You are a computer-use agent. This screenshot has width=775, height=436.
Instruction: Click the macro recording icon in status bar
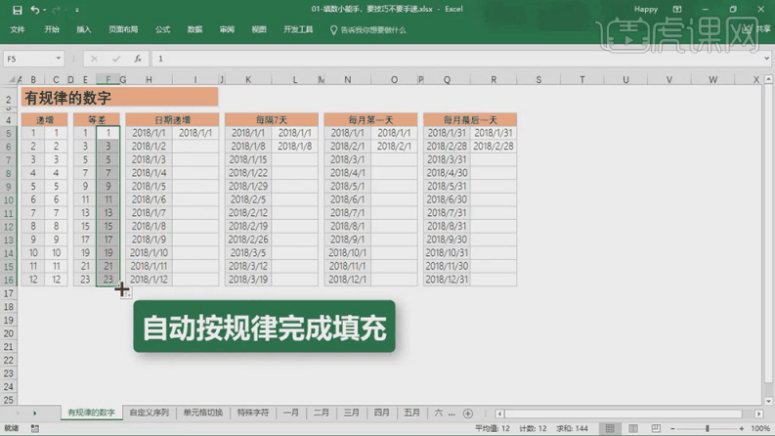(34, 428)
